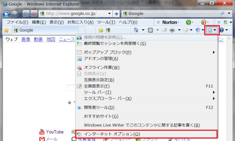235x141 pixels.
Task: Click the browser Back arrow button
Action: (6, 14)
